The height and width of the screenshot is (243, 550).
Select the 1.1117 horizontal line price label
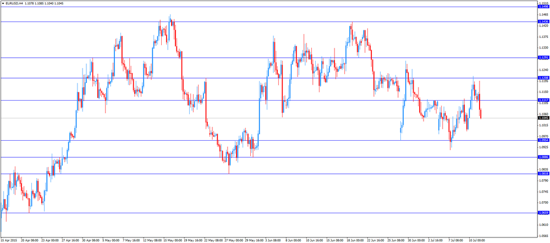click(543, 100)
